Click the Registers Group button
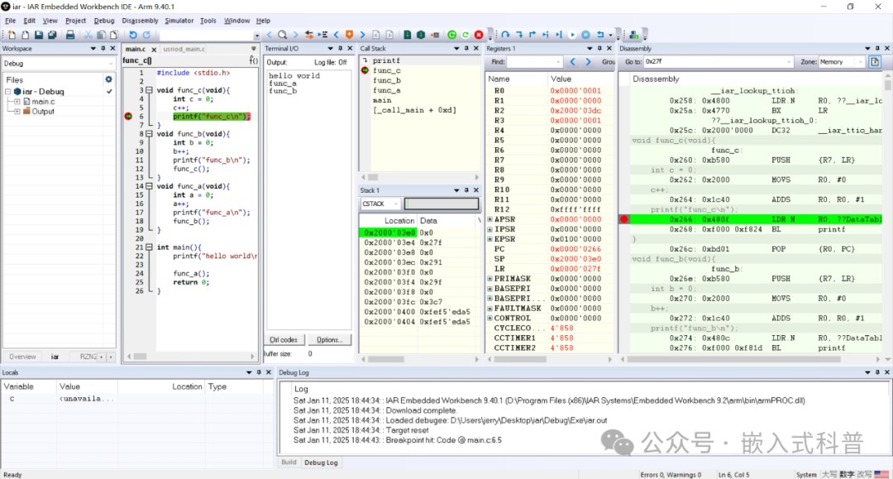This screenshot has height=479, width=893. point(608,61)
